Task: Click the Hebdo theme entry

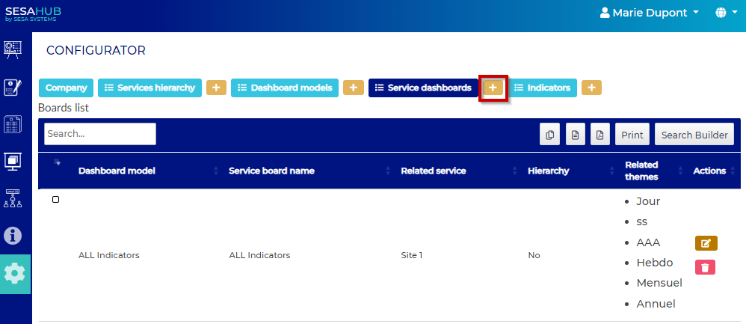Action: [655, 263]
